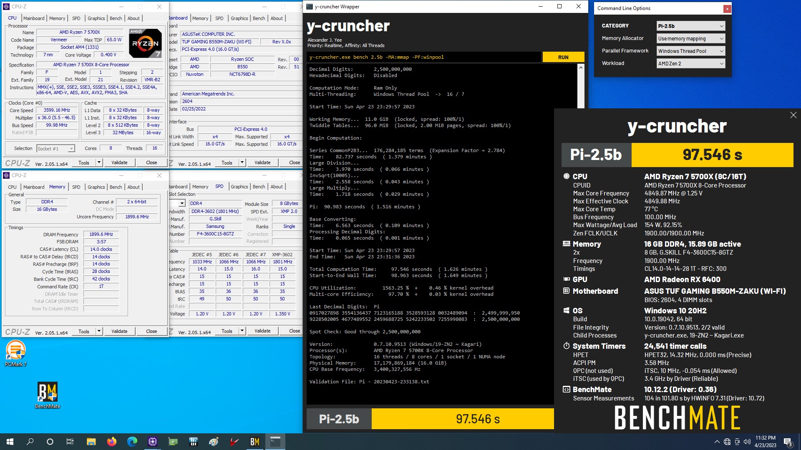801x450 pixels.
Task: Click the Core Speed value 3599.16 MHz
Action: pos(57,110)
